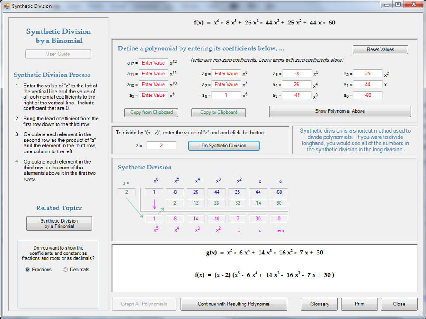The image size is (426, 319).
Task: Click the Synthetic Division app icon in title bar
Action: click(6, 6)
